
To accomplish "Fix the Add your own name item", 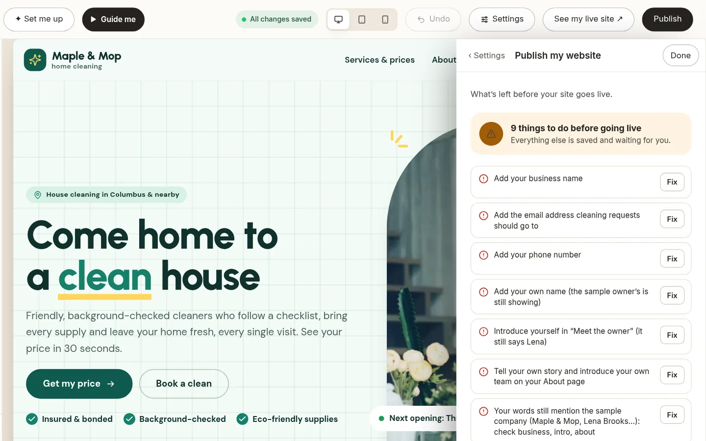I will (x=672, y=295).
